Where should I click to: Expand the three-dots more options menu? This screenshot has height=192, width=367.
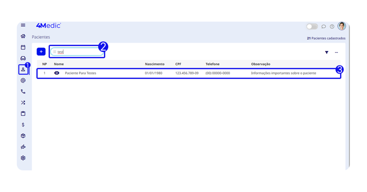(336, 52)
